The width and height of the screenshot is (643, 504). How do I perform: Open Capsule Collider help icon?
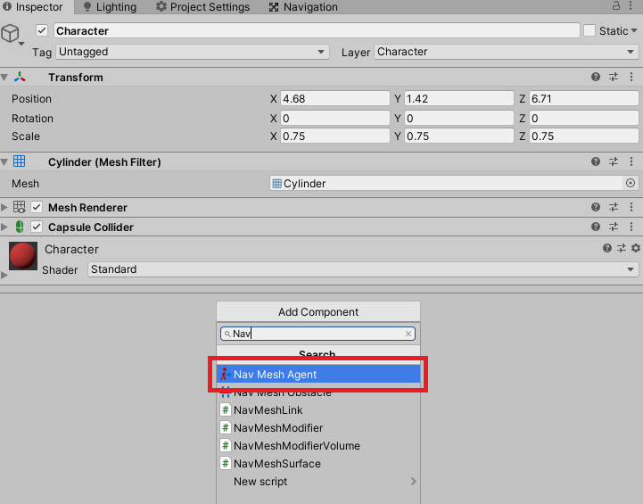596,227
